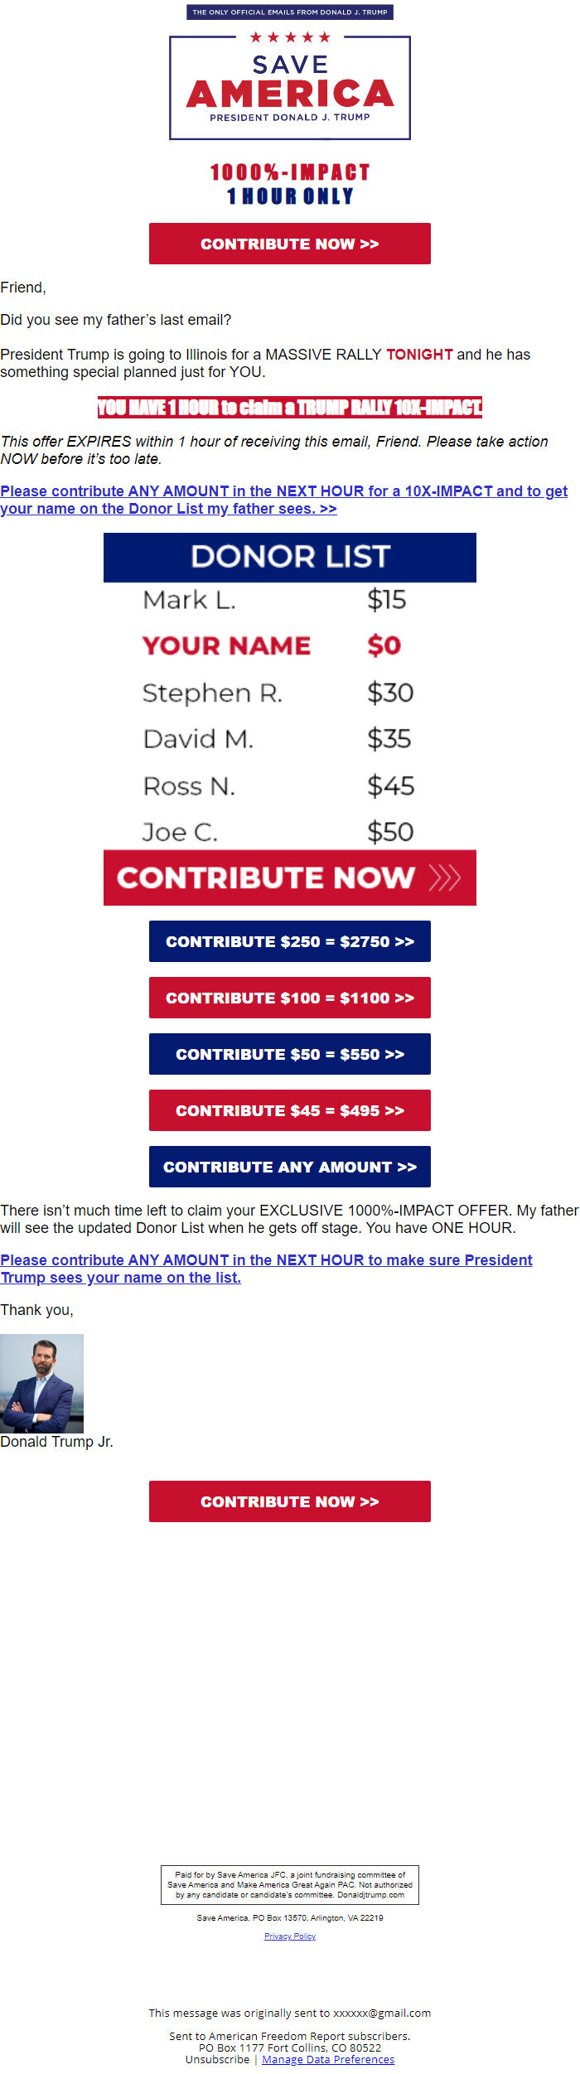Image resolution: width=580 pixels, height=2074 pixels.
Task: Click the 1000%-IMPACT 1 HOUR ONLY heading
Action: (x=290, y=184)
